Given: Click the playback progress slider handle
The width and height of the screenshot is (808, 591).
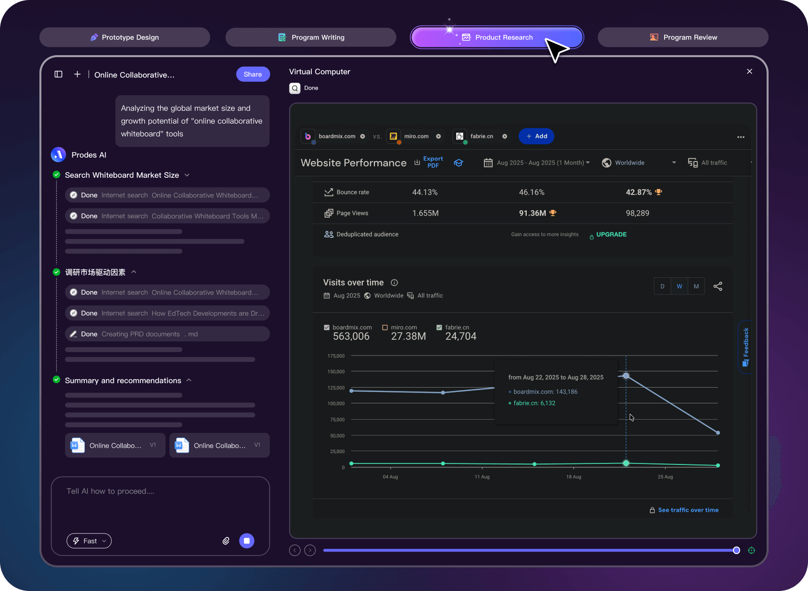Looking at the screenshot, I should [x=736, y=550].
